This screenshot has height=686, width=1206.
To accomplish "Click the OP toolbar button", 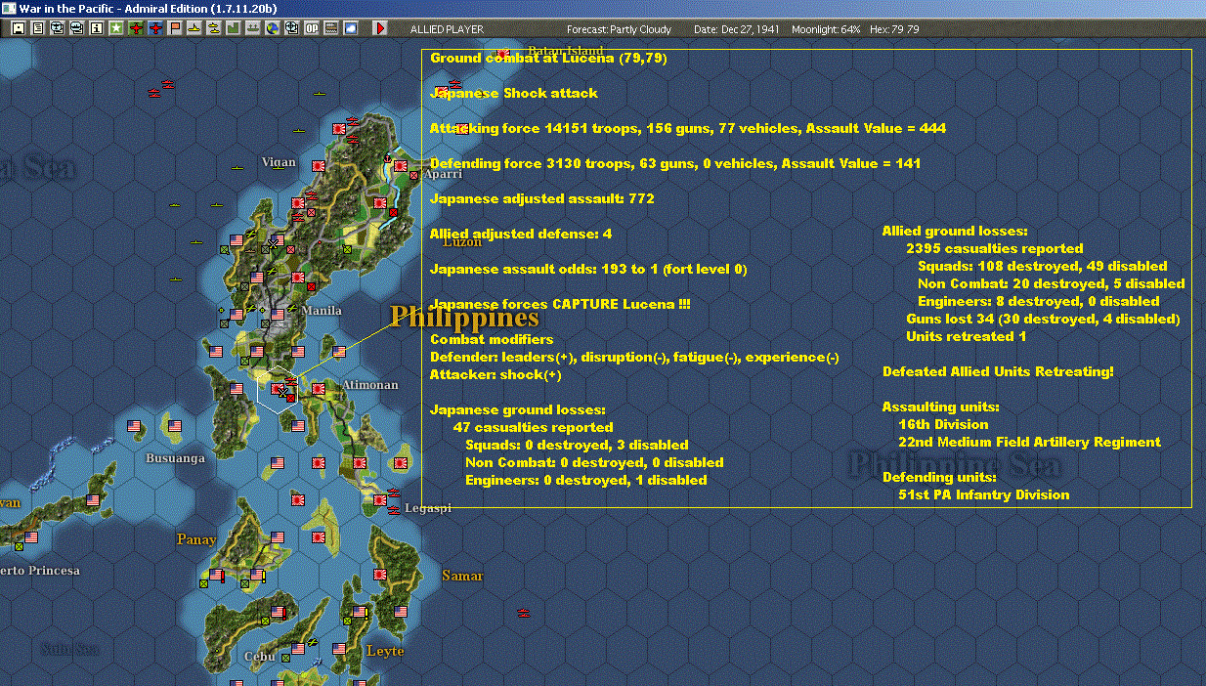I will [x=312, y=28].
